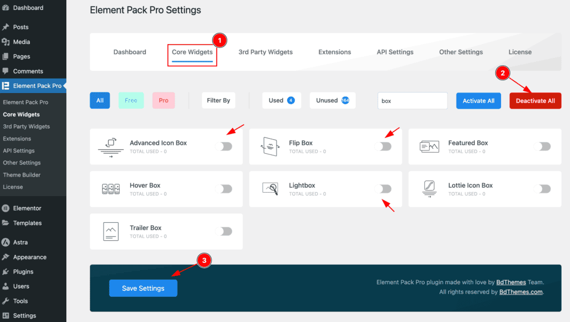The height and width of the screenshot is (322, 570).
Task: Open the Other Settings tab
Action: pyautogui.click(x=461, y=52)
